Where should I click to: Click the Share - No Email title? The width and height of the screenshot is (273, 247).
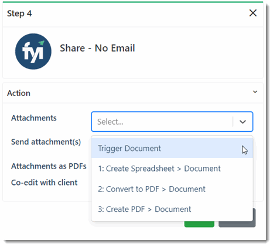[x=97, y=48]
